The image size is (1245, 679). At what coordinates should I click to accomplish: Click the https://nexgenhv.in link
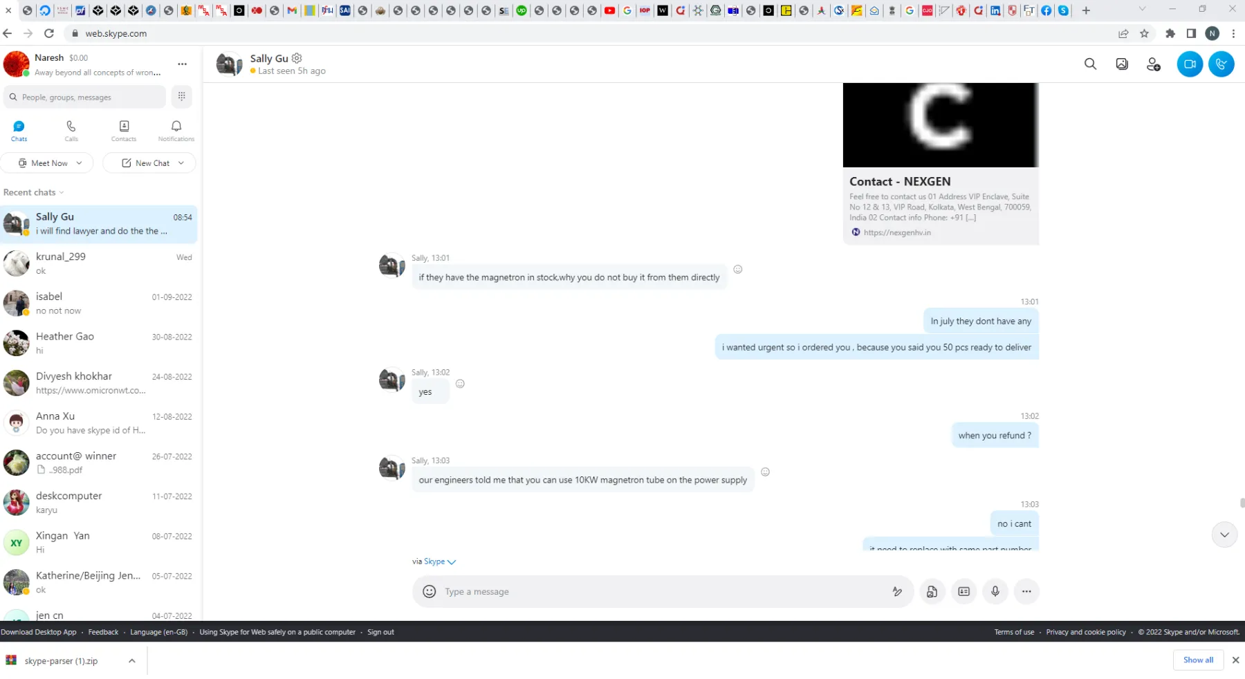point(897,232)
